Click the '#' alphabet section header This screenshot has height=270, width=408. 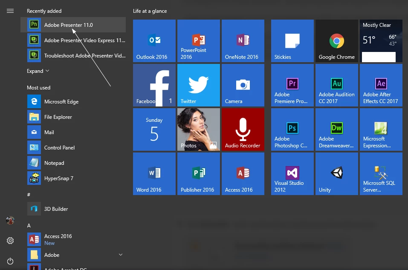tap(29, 194)
